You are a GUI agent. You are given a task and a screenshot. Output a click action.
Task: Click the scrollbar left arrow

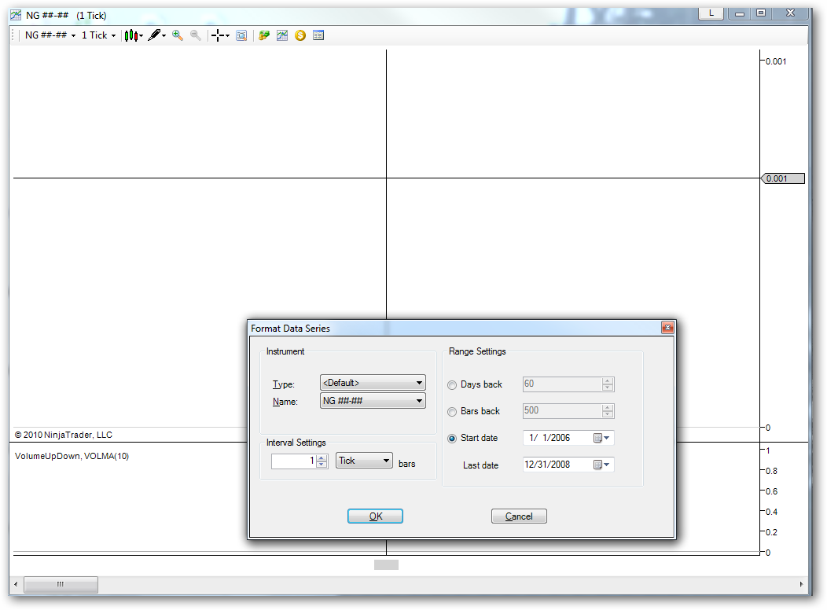(x=16, y=584)
